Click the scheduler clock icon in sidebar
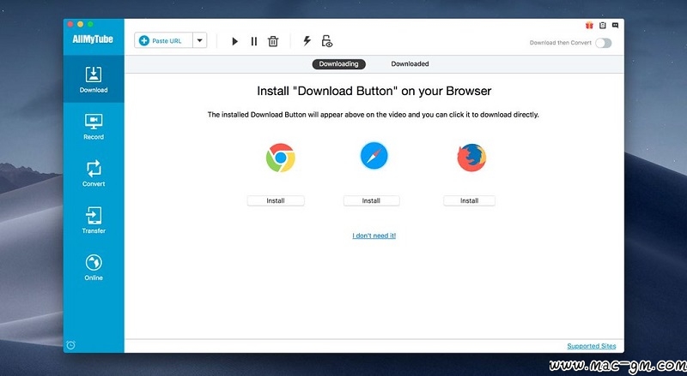 pos(70,345)
